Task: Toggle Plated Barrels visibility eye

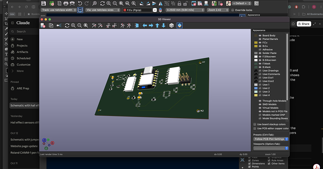Action: pos(260,39)
